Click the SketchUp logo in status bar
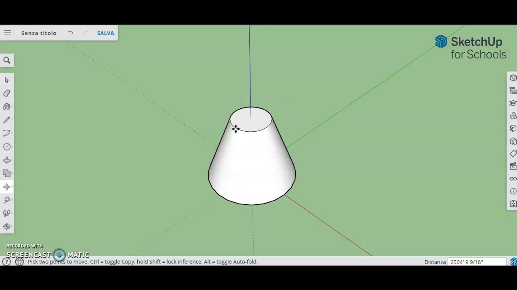 pyautogui.click(x=513, y=262)
